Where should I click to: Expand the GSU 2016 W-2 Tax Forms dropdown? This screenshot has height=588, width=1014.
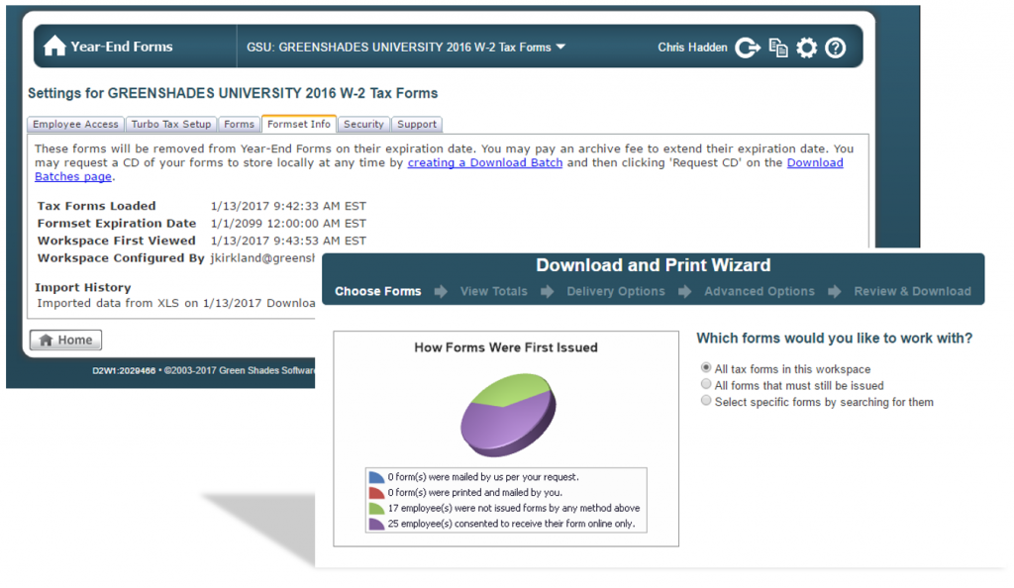tap(560, 47)
